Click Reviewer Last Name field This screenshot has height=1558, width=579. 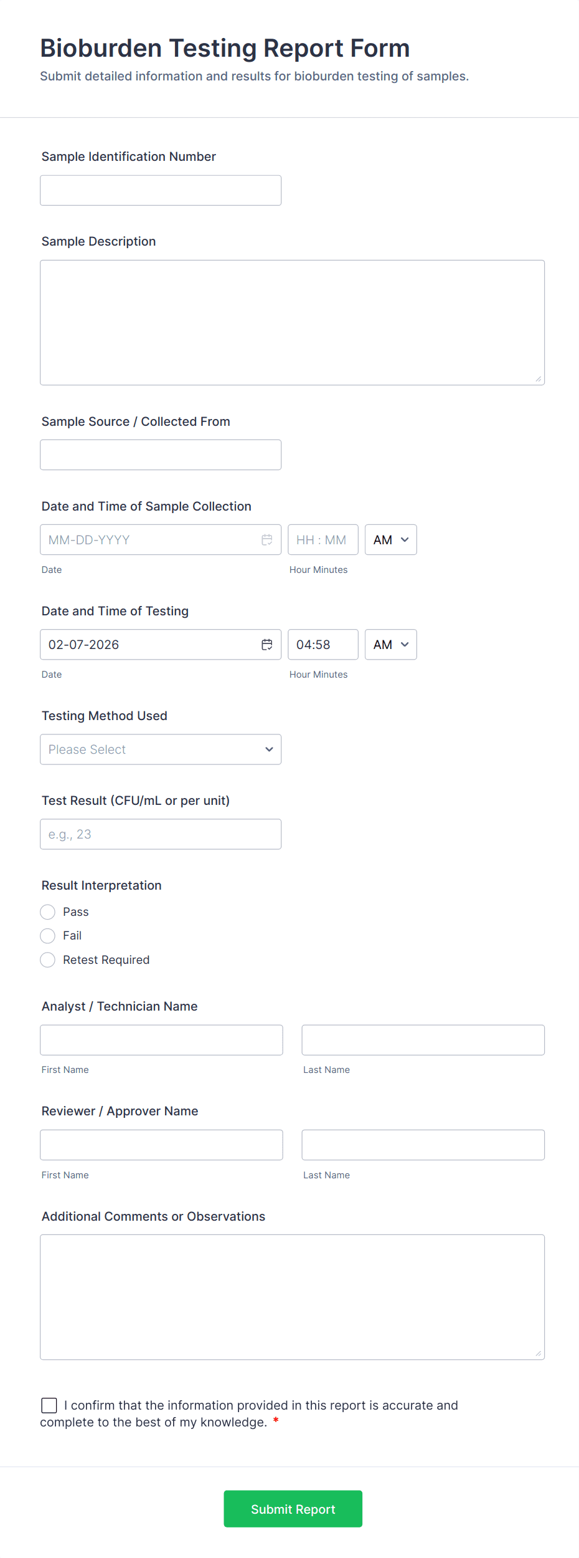[x=423, y=1145]
